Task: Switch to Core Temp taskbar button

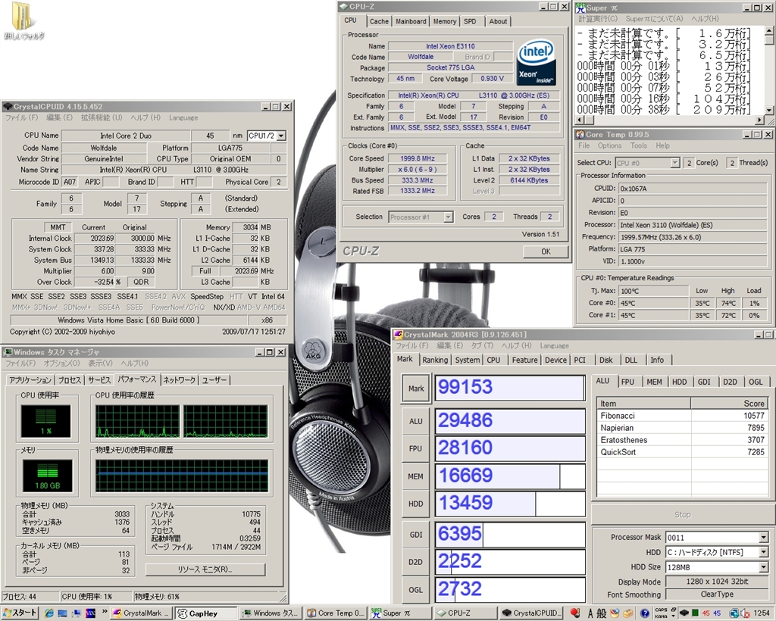Action: click(336, 613)
